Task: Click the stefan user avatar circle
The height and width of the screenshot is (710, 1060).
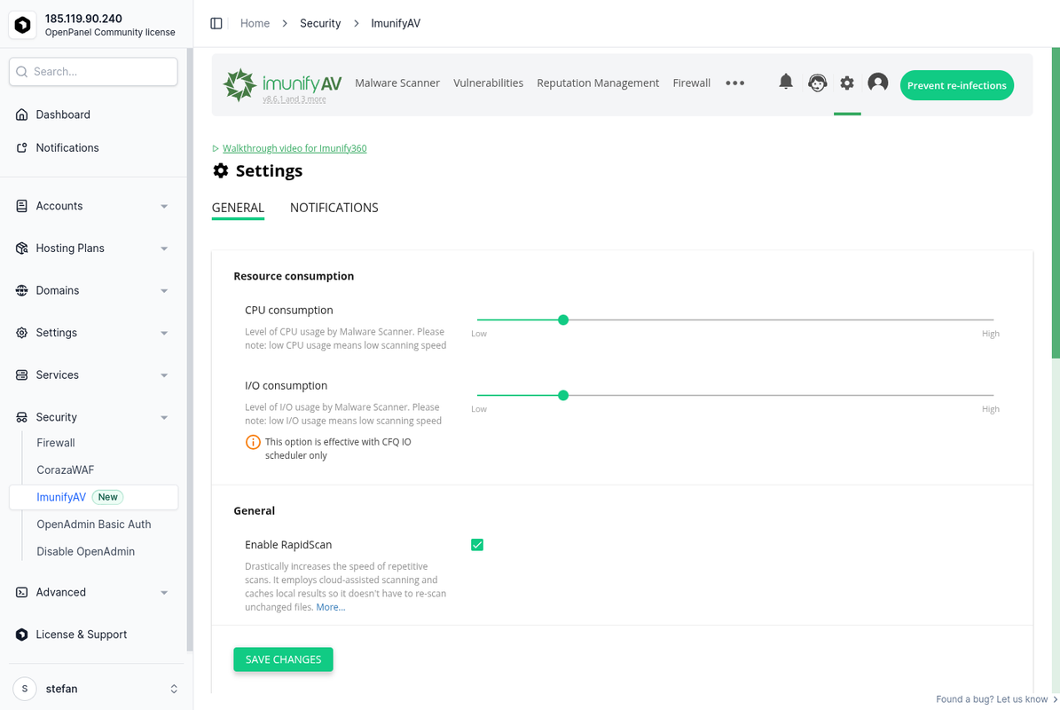Action: click(x=25, y=689)
